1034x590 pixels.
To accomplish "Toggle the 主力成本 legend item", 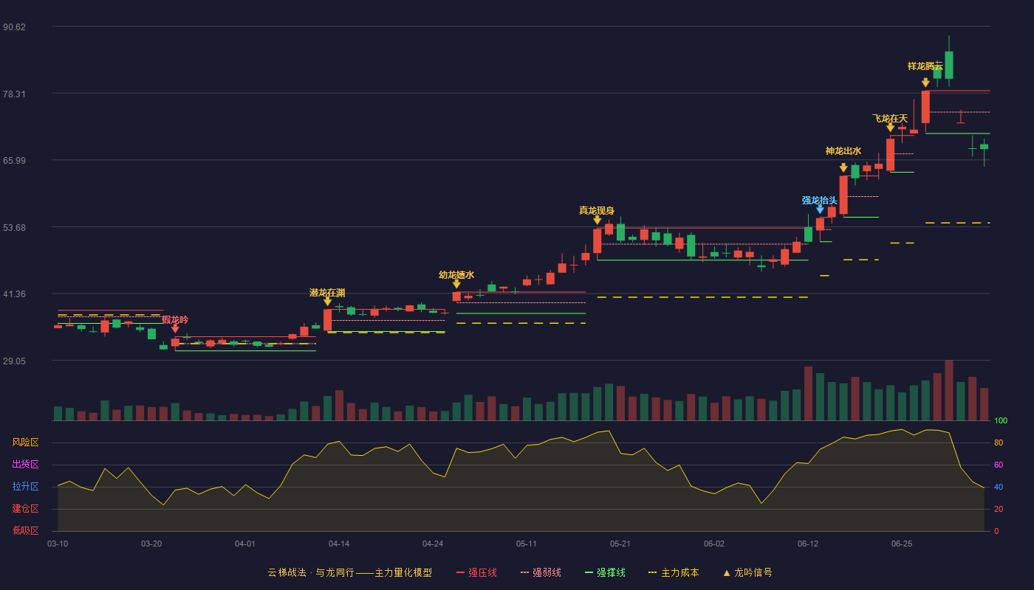I will 674,572.
